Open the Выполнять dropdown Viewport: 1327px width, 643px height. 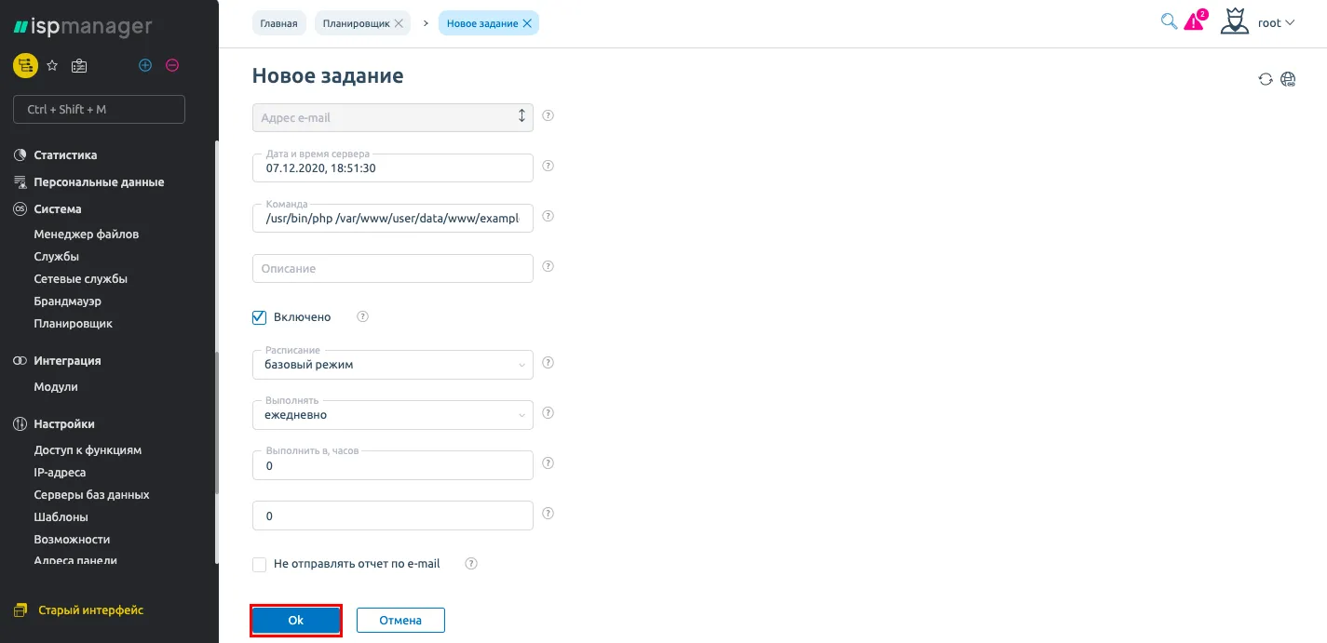(x=392, y=415)
